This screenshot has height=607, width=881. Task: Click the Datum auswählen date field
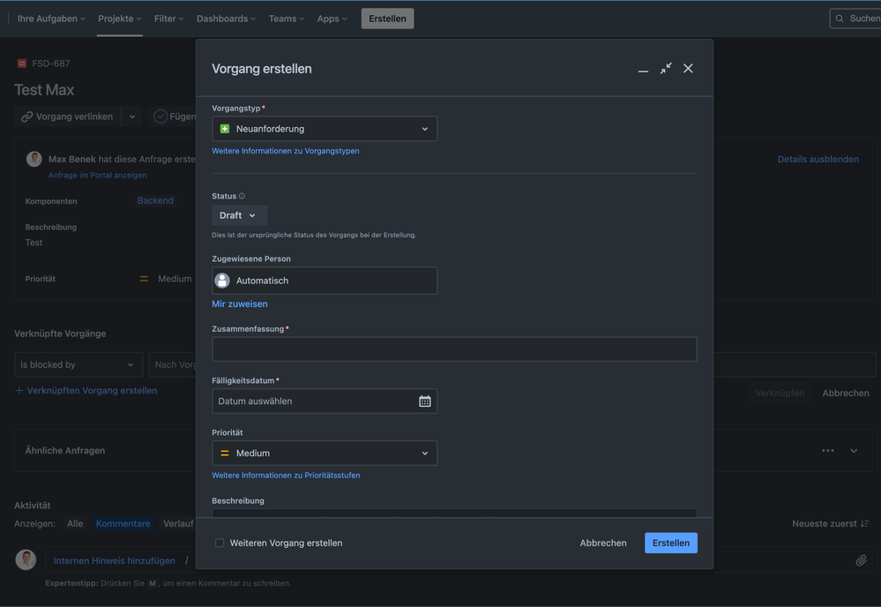[325, 401]
